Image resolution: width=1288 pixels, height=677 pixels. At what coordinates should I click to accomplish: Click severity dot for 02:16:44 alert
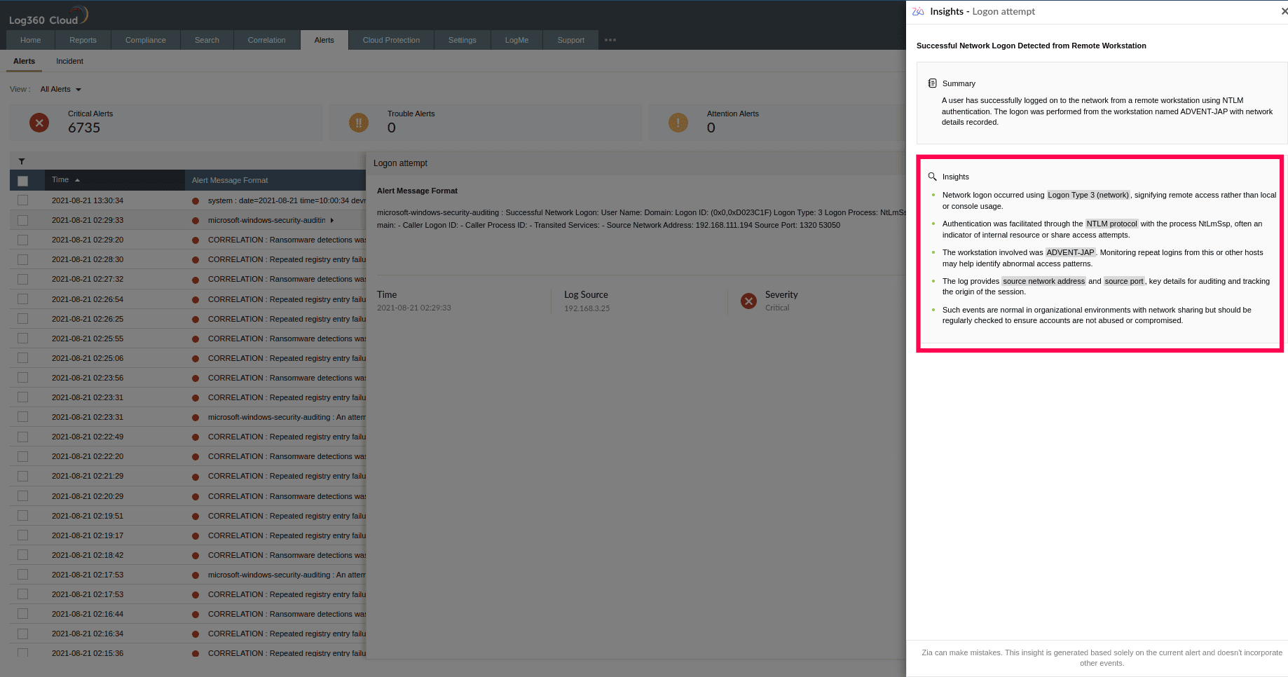click(196, 615)
